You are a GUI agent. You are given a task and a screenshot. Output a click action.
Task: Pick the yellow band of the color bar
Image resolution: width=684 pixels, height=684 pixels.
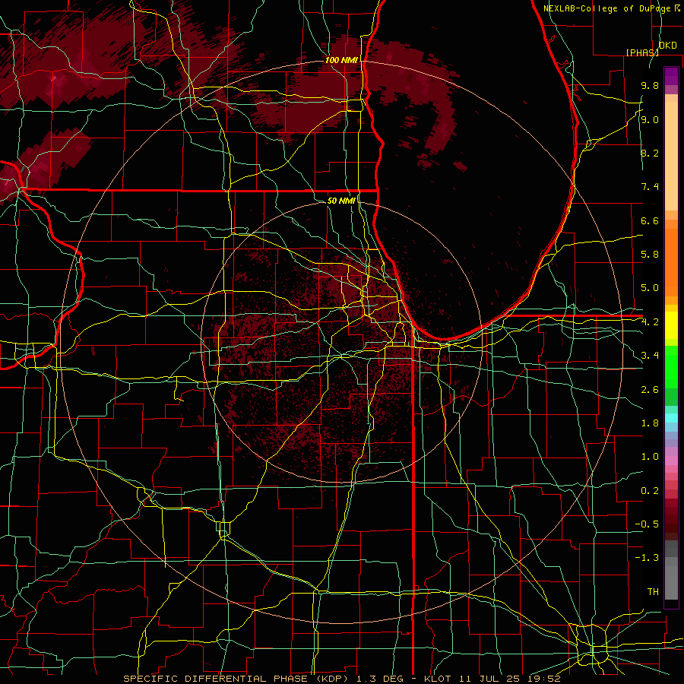pyautogui.click(x=671, y=325)
